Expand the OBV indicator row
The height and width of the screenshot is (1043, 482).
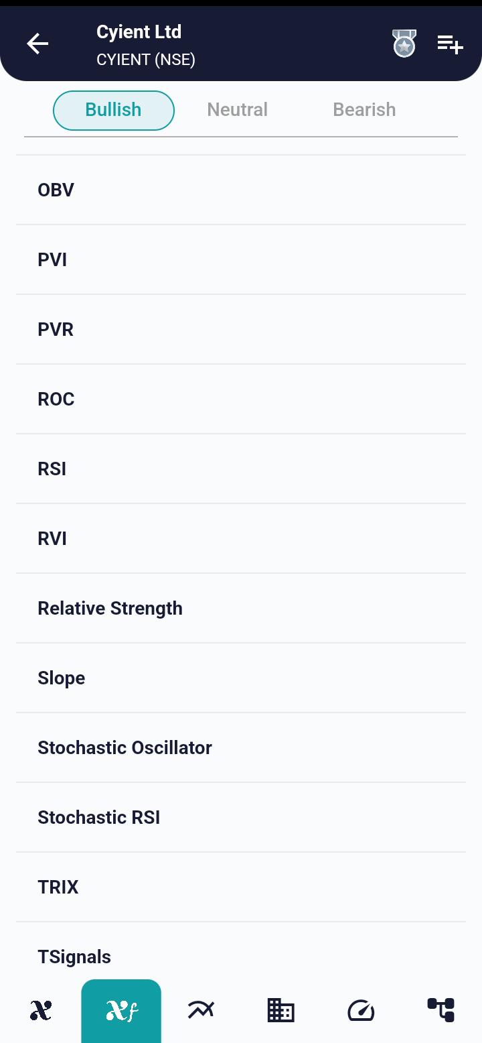tap(241, 190)
